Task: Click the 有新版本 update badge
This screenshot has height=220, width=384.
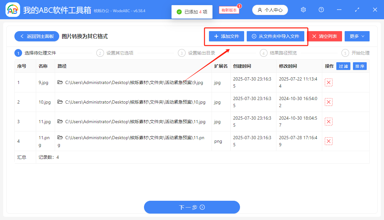Action: tap(228, 10)
